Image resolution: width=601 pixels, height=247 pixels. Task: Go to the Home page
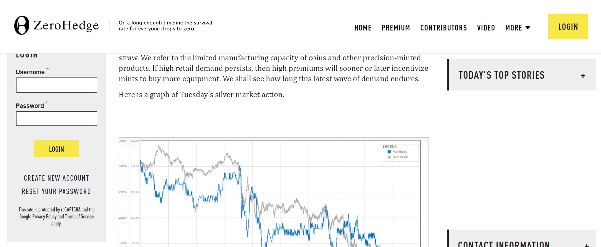click(x=363, y=28)
